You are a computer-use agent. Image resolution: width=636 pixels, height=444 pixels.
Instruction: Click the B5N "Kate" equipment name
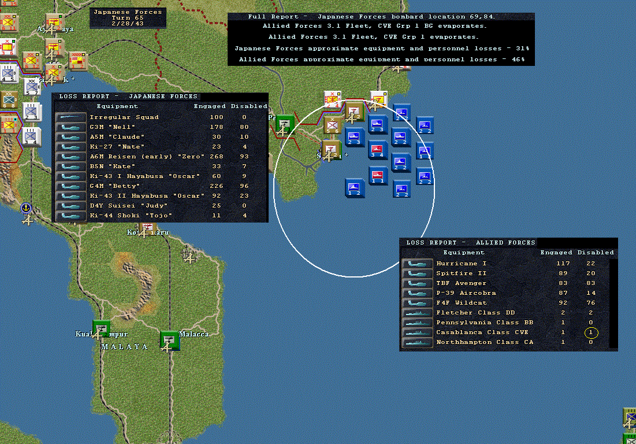point(113,166)
